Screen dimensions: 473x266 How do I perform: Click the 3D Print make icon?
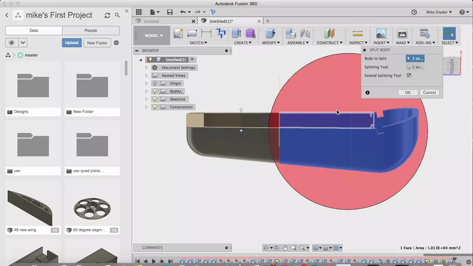click(x=402, y=34)
